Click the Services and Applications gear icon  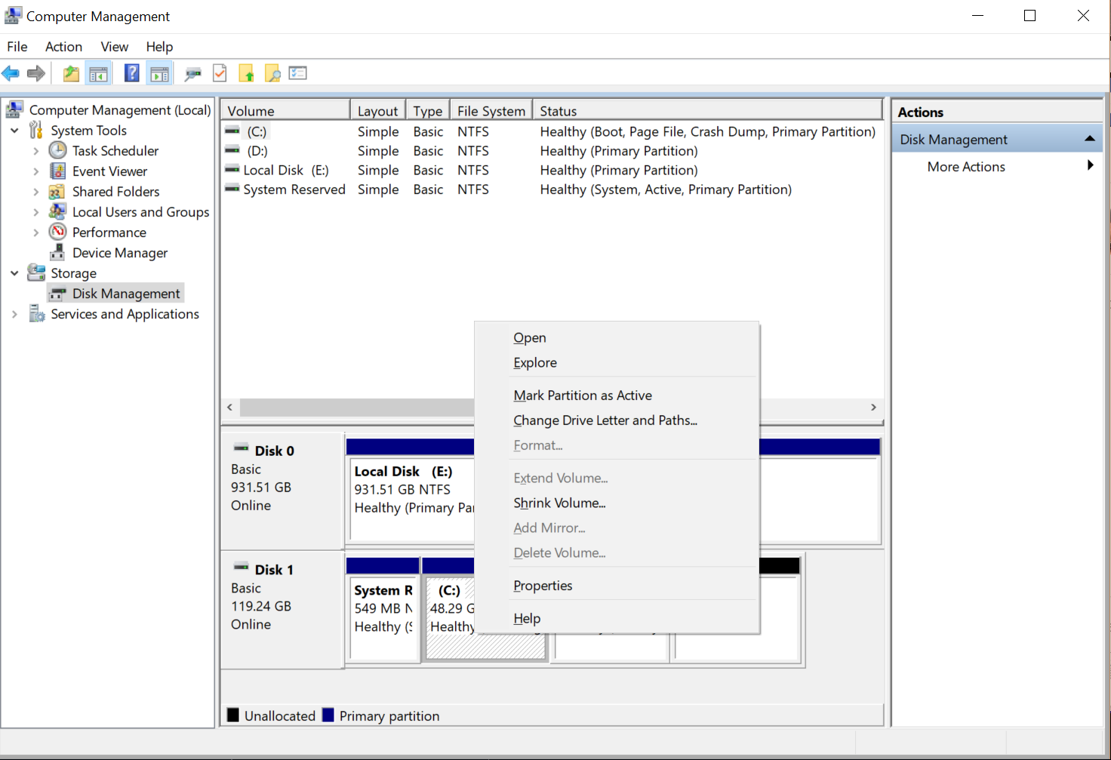(x=36, y=313)
